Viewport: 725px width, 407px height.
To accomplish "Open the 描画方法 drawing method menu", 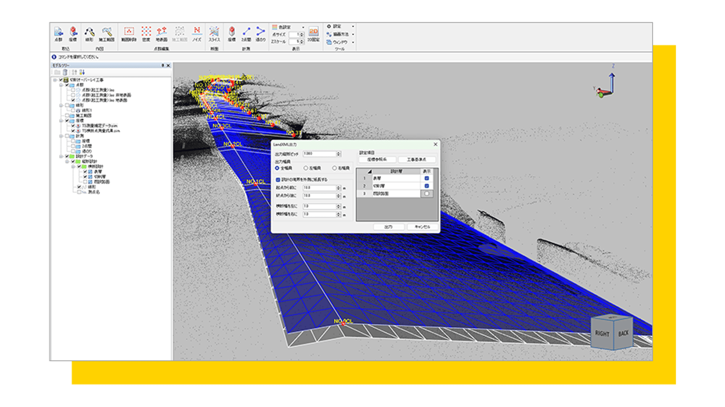I will pos(340,34).
